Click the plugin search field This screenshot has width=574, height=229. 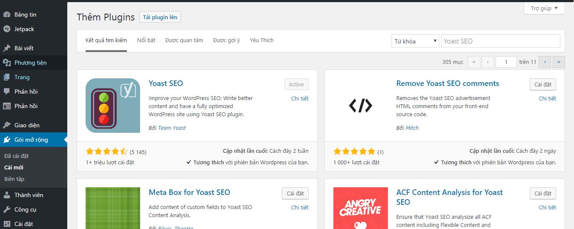coord(500,41)
